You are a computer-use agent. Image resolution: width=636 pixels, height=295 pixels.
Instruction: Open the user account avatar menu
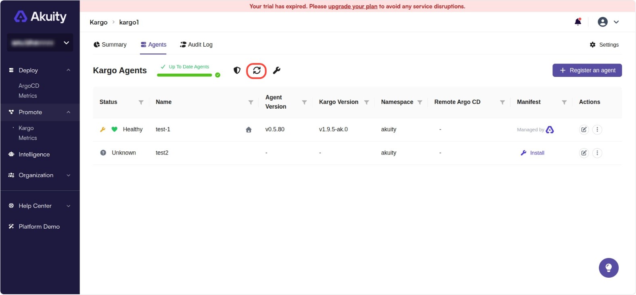click(x=603, y=22)
